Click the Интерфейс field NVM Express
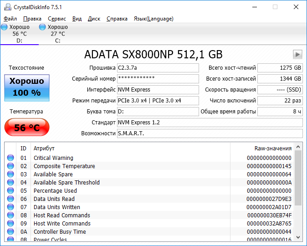This screenshot has width=307, height=246. pyautogui.click(x=158, y=90)
